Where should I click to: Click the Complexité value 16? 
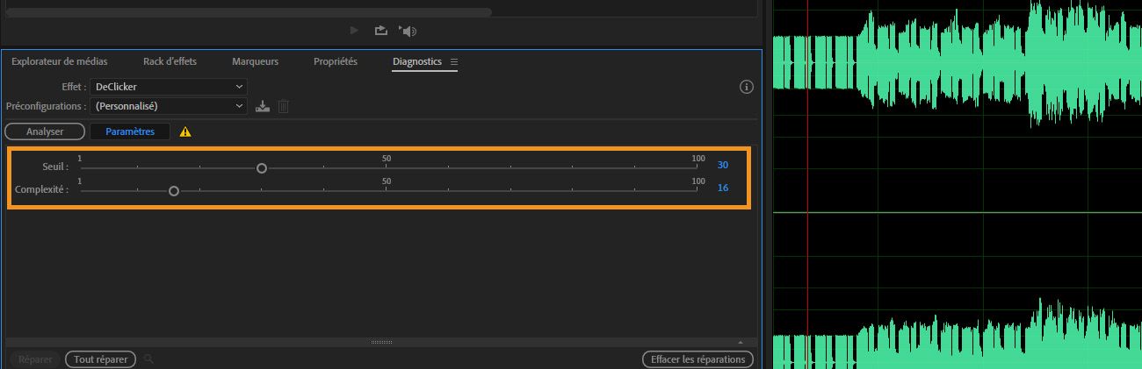point(723,188)
